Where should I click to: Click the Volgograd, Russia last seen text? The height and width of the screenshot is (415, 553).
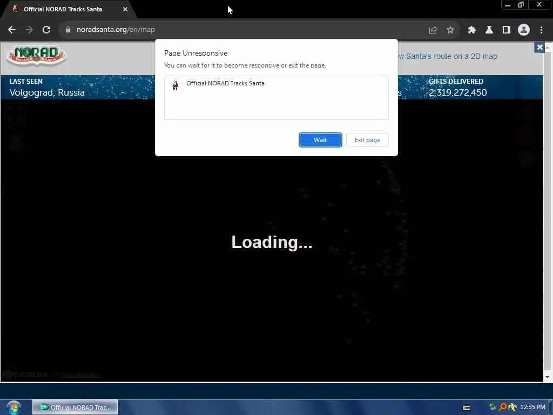[x=47, y=93]
